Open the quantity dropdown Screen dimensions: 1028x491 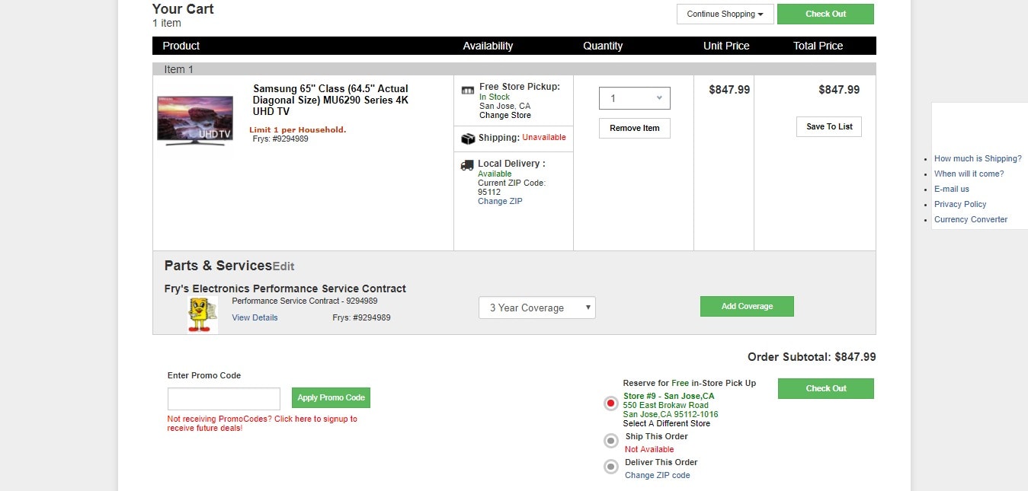point(635,98)
